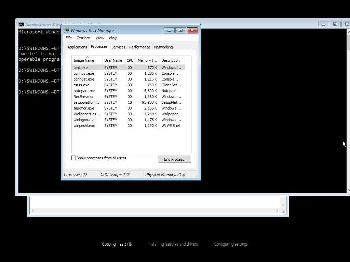Select the conhost.exe row using 1,236 K
The width and height of the screenshot is (350, 262).
[x=128, y=73]
